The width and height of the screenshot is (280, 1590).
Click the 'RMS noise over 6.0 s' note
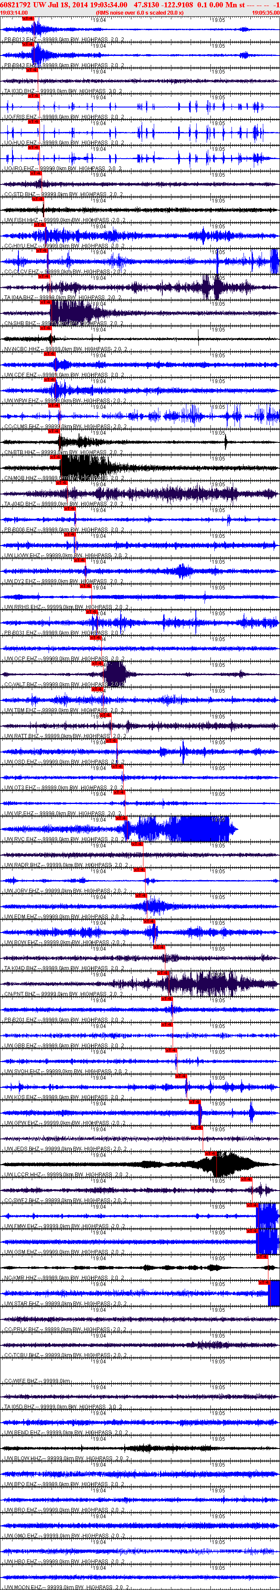click(140, 12)
